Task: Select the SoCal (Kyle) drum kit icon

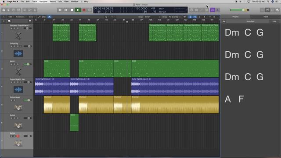Action: (18, 108)
